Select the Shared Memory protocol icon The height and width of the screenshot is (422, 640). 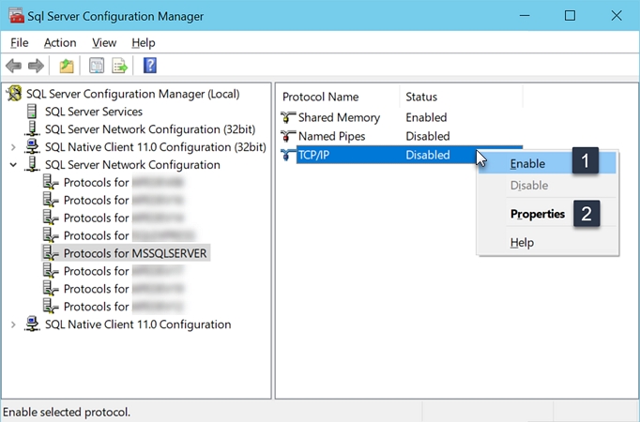coord(288,118)
